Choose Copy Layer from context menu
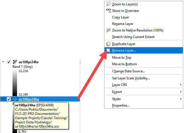Image resolution: width=184 pixels, height=133 pixels. [121, 17]
